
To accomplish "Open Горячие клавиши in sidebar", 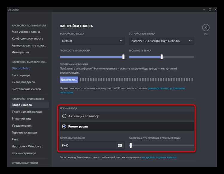I will point(24,132).
